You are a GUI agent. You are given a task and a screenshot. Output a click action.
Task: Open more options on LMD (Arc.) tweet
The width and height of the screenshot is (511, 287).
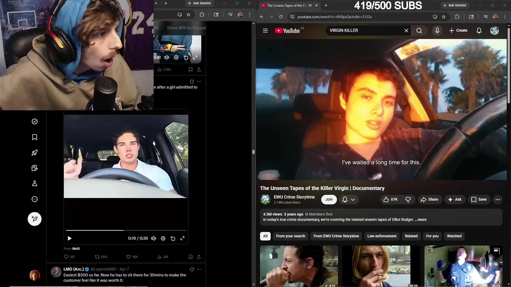(199, 269)
